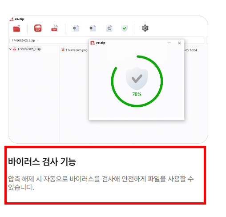
Task: Close the ez-zip scan dialog
Action: coord(179,43)
